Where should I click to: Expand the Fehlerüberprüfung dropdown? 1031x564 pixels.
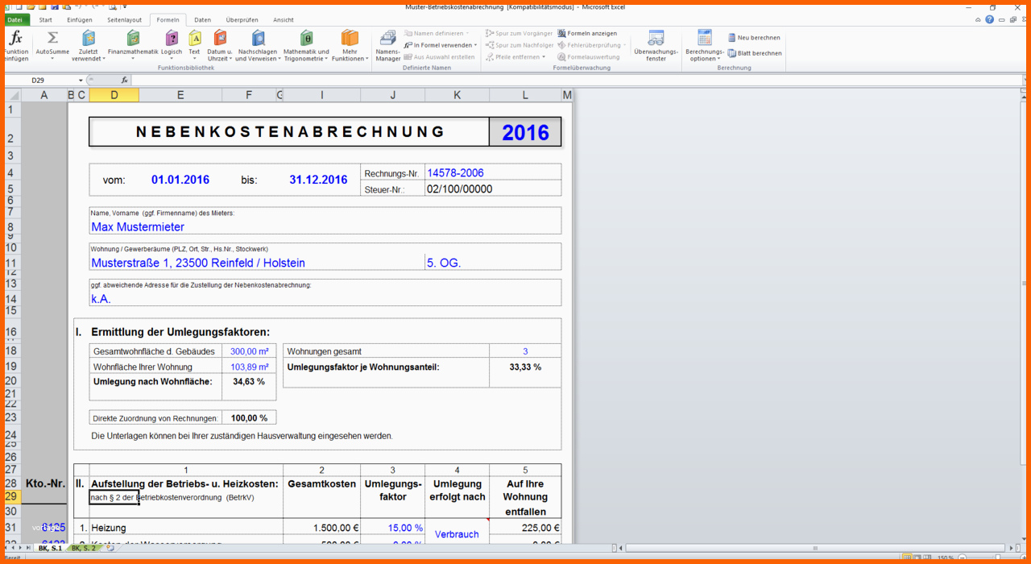pos(624,45)
